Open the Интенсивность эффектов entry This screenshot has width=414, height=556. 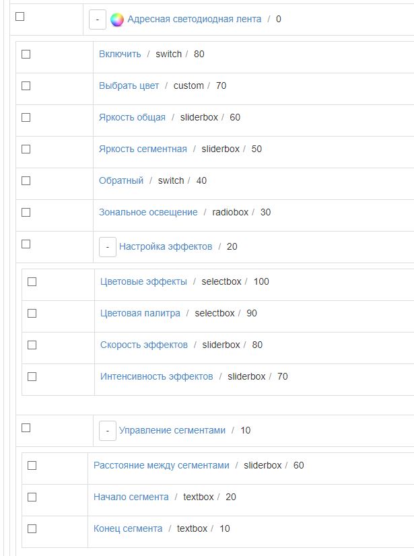[x=156, y=376]
